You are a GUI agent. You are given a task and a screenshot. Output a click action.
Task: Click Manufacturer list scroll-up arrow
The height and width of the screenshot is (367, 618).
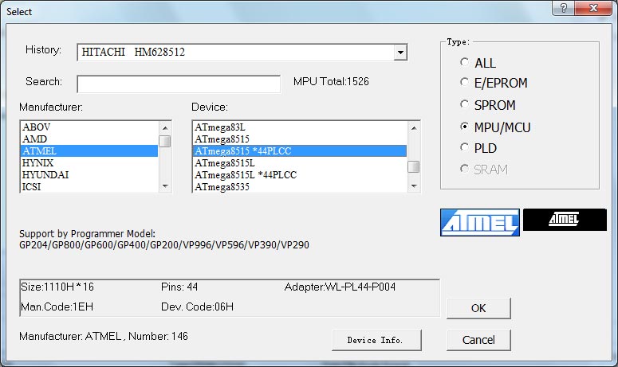[x=165, y=128]
